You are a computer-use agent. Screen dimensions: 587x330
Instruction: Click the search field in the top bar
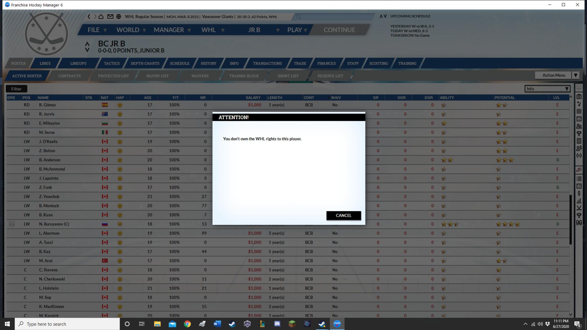tap(333, 17)
